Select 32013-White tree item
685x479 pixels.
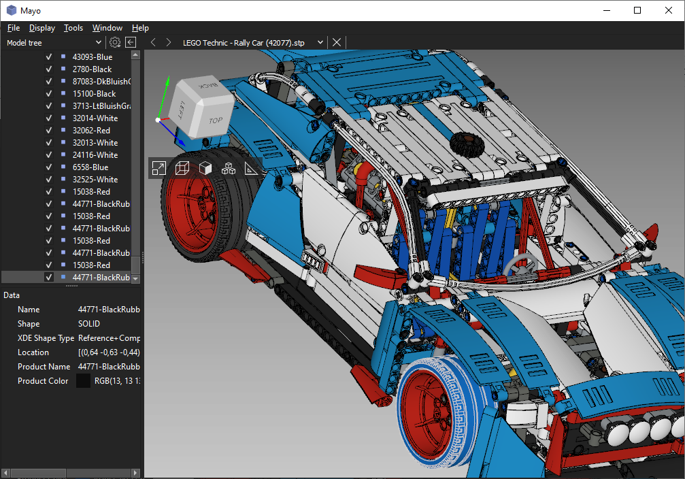(x=95, y=142)
